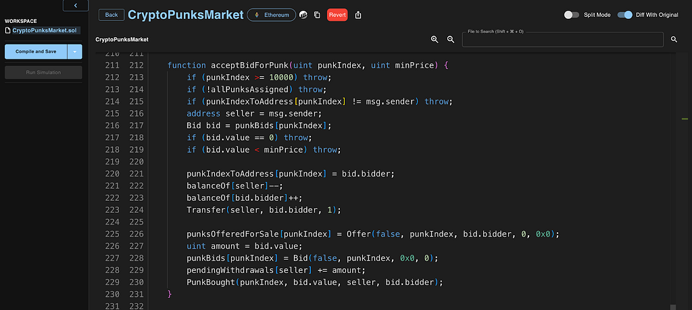692x310 pixels.
Task: Click the 'PunkBought' event call
Action: (211, 282)
